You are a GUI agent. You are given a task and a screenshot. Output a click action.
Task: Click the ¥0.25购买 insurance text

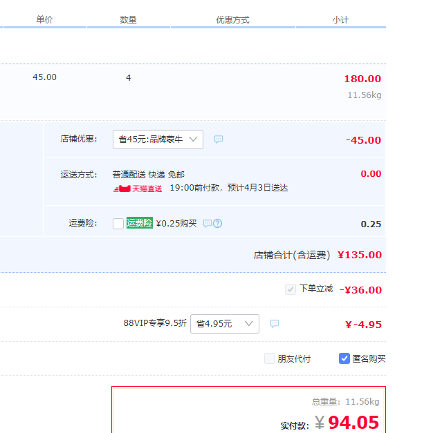pos(176,223)
